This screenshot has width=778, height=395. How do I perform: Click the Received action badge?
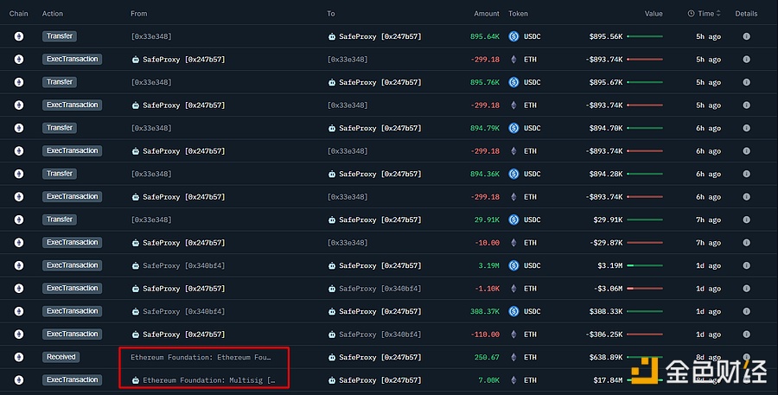(61, 357)
